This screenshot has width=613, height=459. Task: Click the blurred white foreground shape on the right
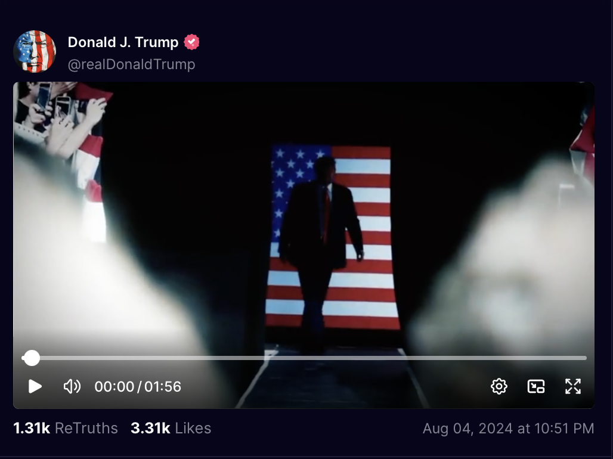(x=508, y=266)
